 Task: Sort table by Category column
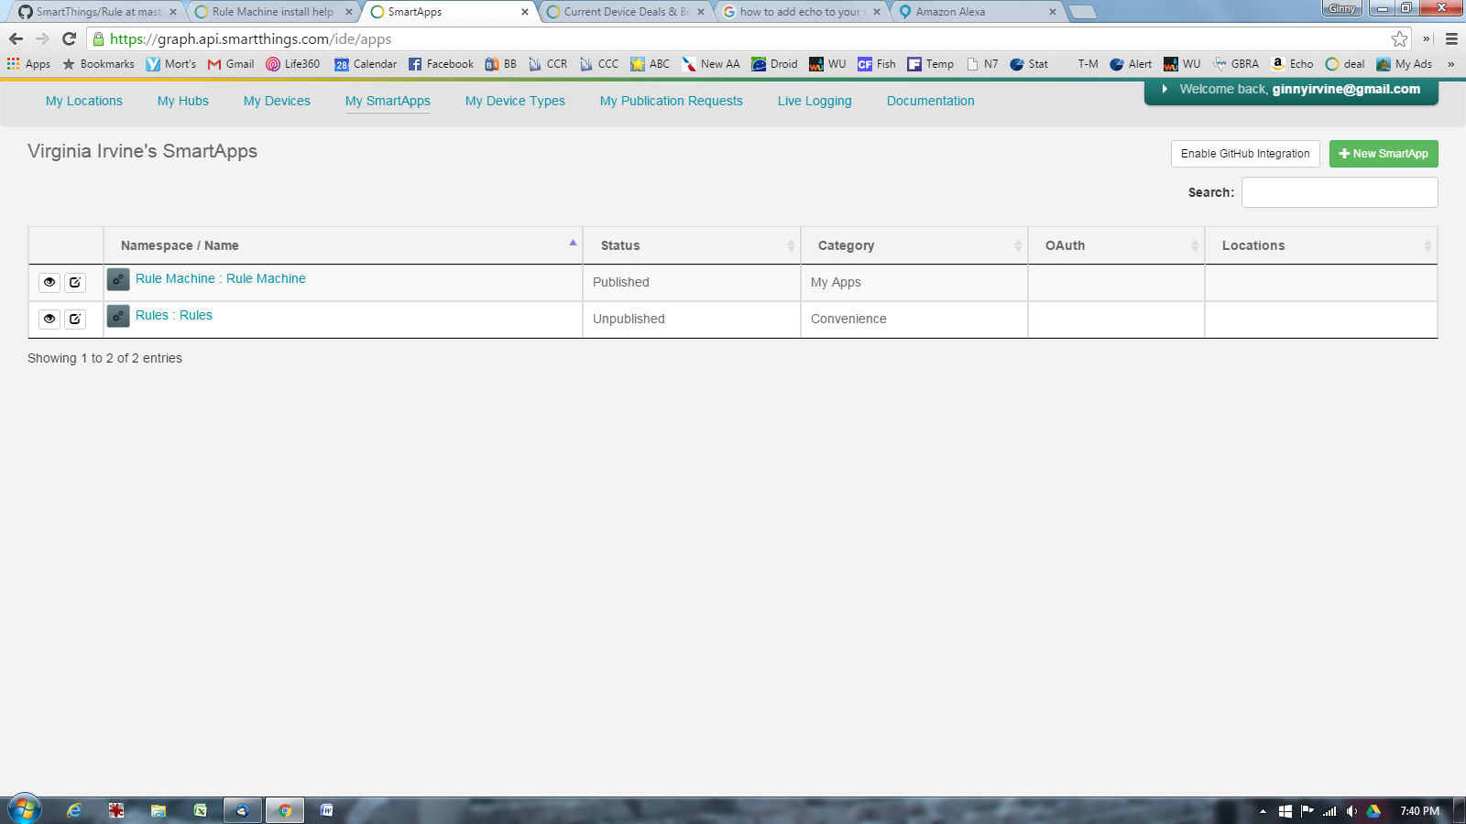[x=914, y=245]
